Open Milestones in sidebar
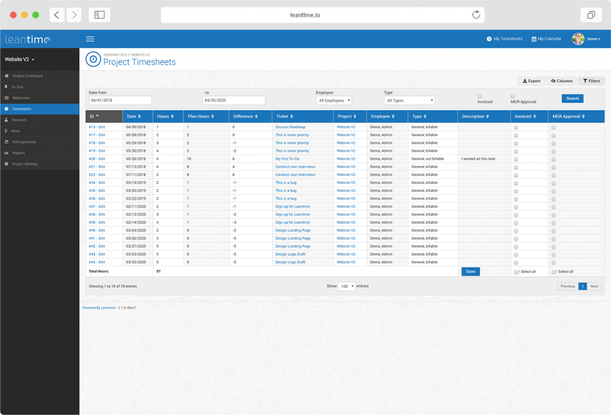The width and height of the screenshot is (611, 415). (x=40, y=98)
